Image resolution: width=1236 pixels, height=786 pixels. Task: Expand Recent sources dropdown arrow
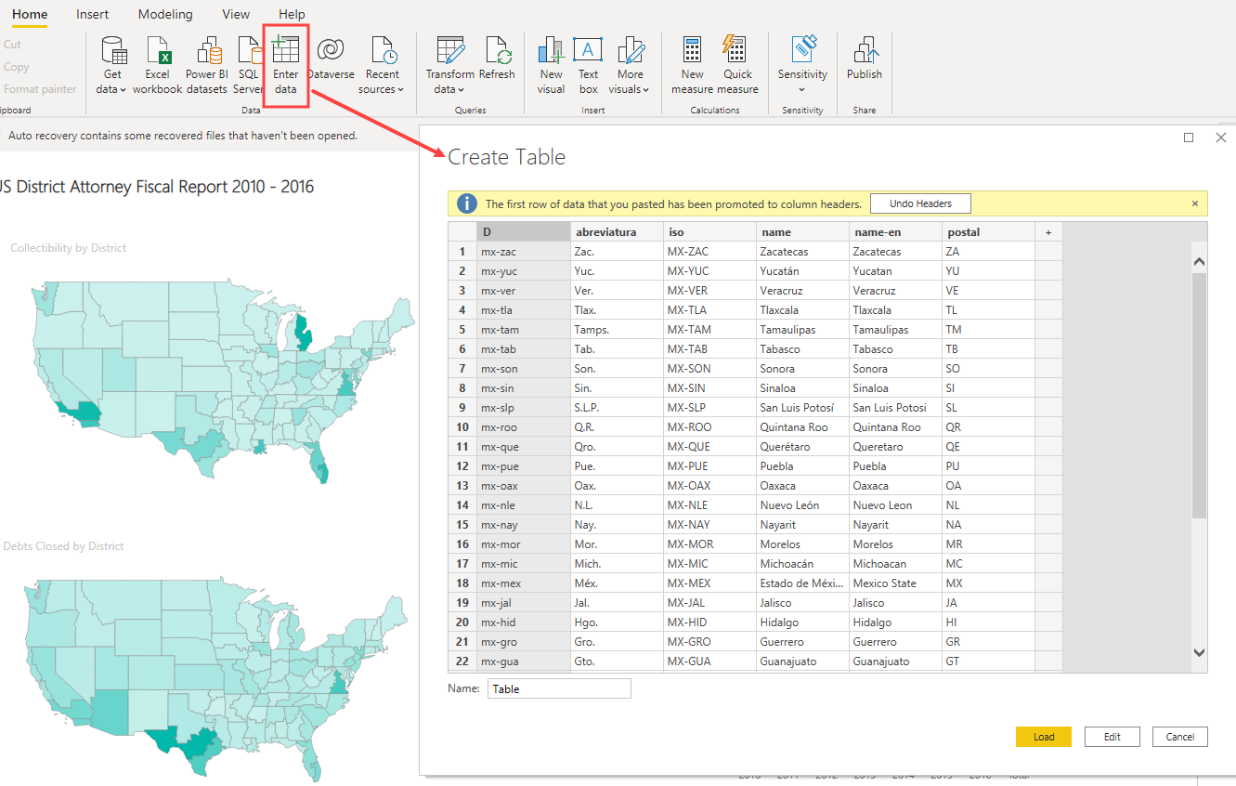(400, 90)
